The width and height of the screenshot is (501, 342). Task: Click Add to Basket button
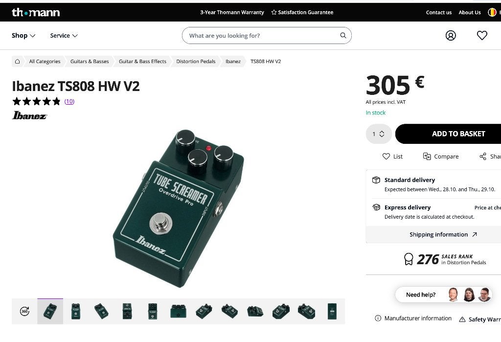448,134
